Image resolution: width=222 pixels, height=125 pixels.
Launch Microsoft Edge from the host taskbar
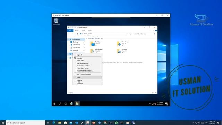[54, 123]
